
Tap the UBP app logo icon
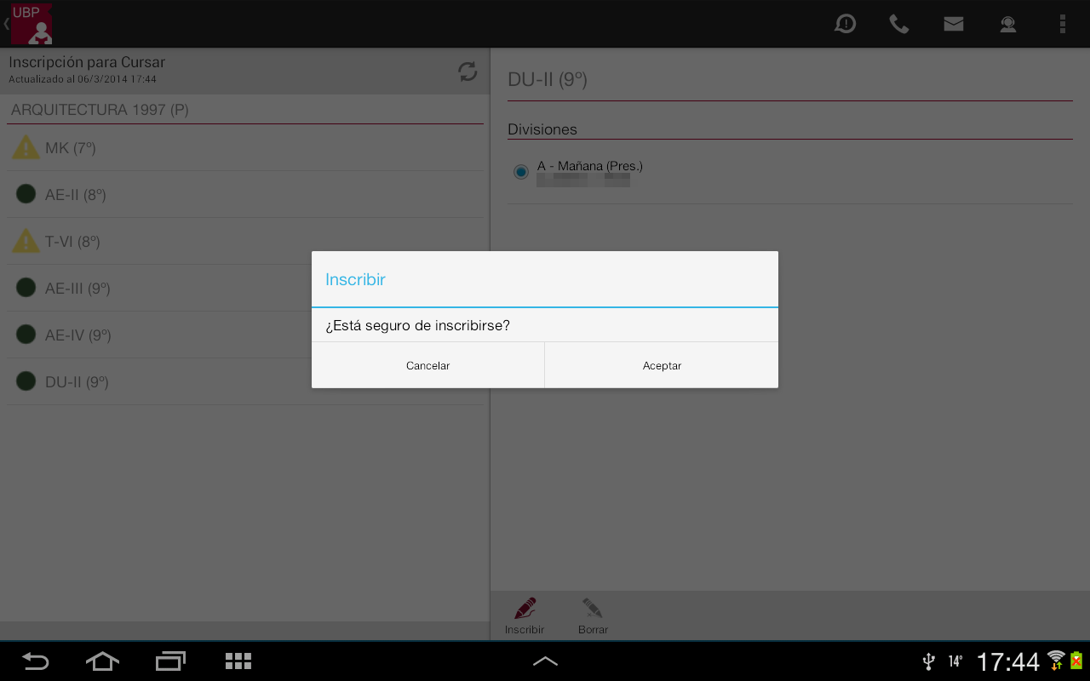32,24
